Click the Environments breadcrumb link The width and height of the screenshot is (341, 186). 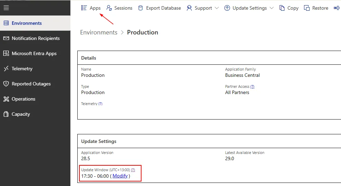tap(99, 32)
